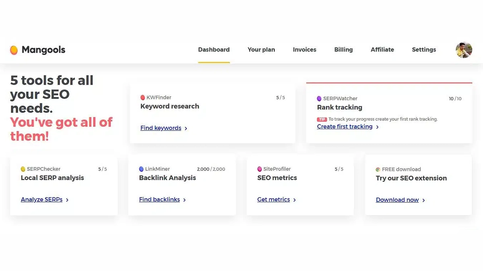Click the Mangools orange logo icon
The height and width of the screenshot is (271, 483).
click(14, 50)
